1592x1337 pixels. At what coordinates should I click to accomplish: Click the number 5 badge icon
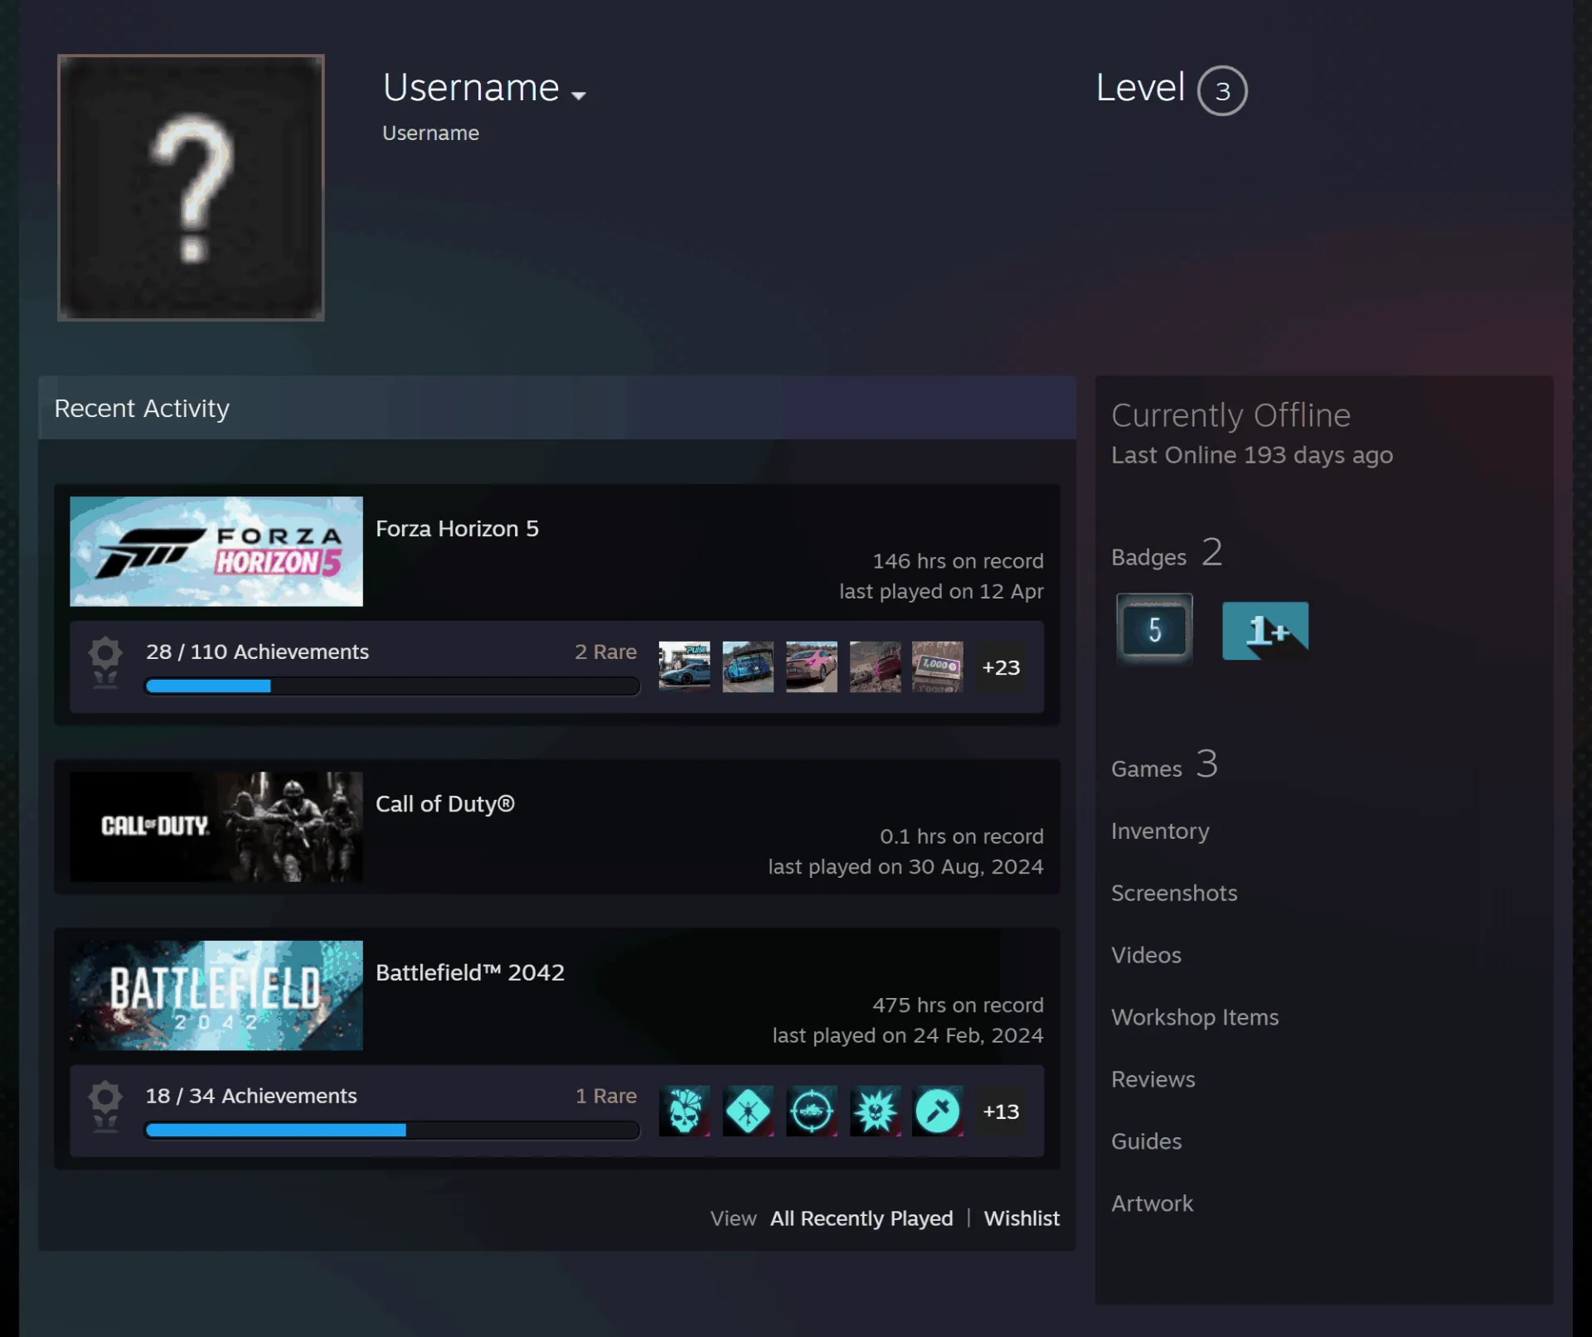click(x=1154, y=630)
